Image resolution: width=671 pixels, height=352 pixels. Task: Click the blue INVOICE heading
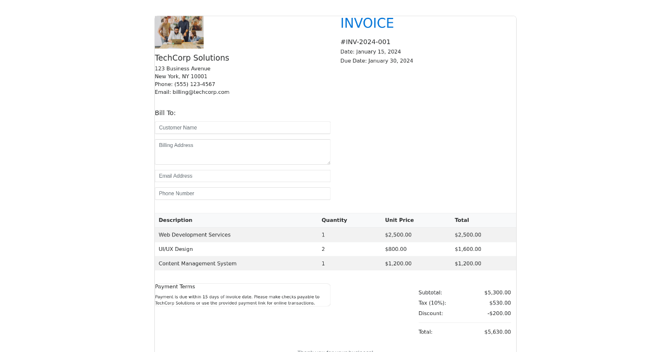pos(367,23)
